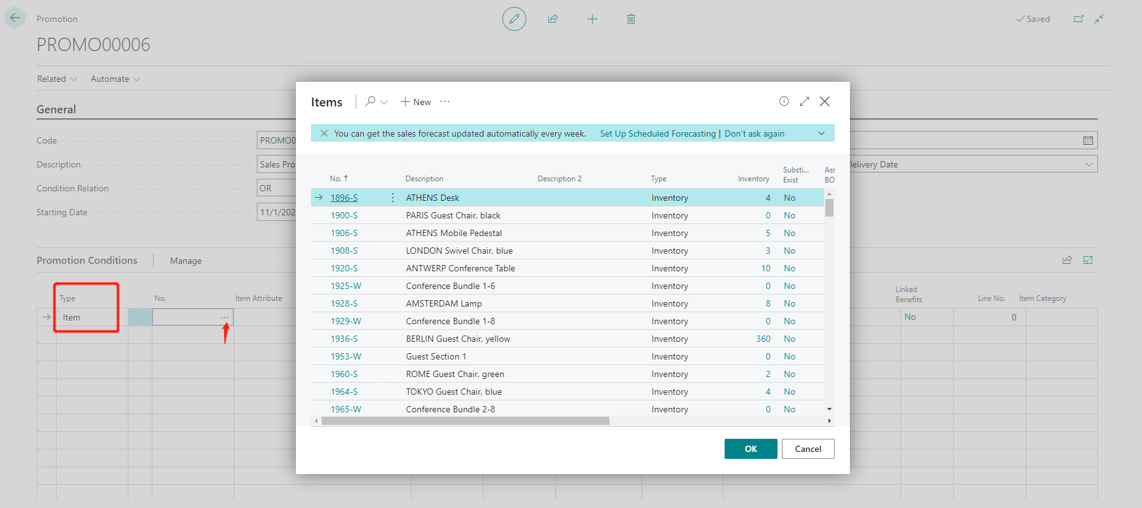The image size is (1142, 508).
Task: Click the Code input field
Action: 276,140
